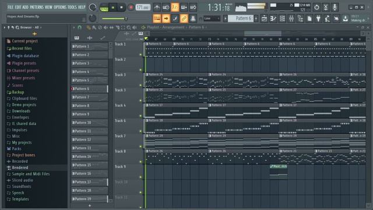373x210 pixels.
Task: Open the Pattern 17 clip menu on Track 4
Action: (147, 105)
